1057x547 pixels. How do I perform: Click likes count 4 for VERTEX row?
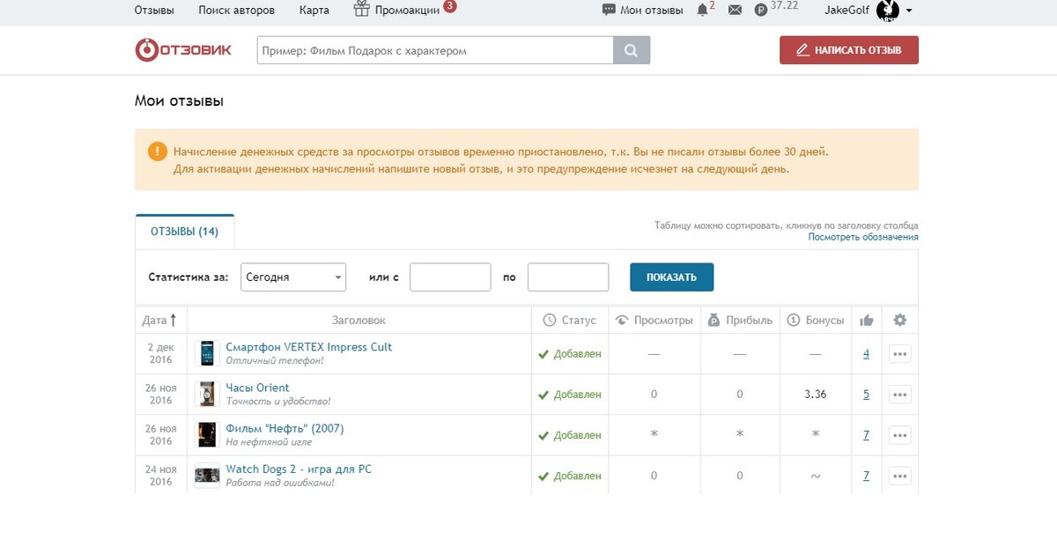pyautogui.click(x=866, y=354)
